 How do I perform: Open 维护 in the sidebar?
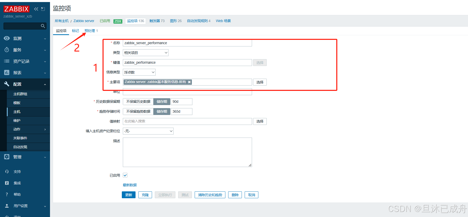tap(28, 121)
